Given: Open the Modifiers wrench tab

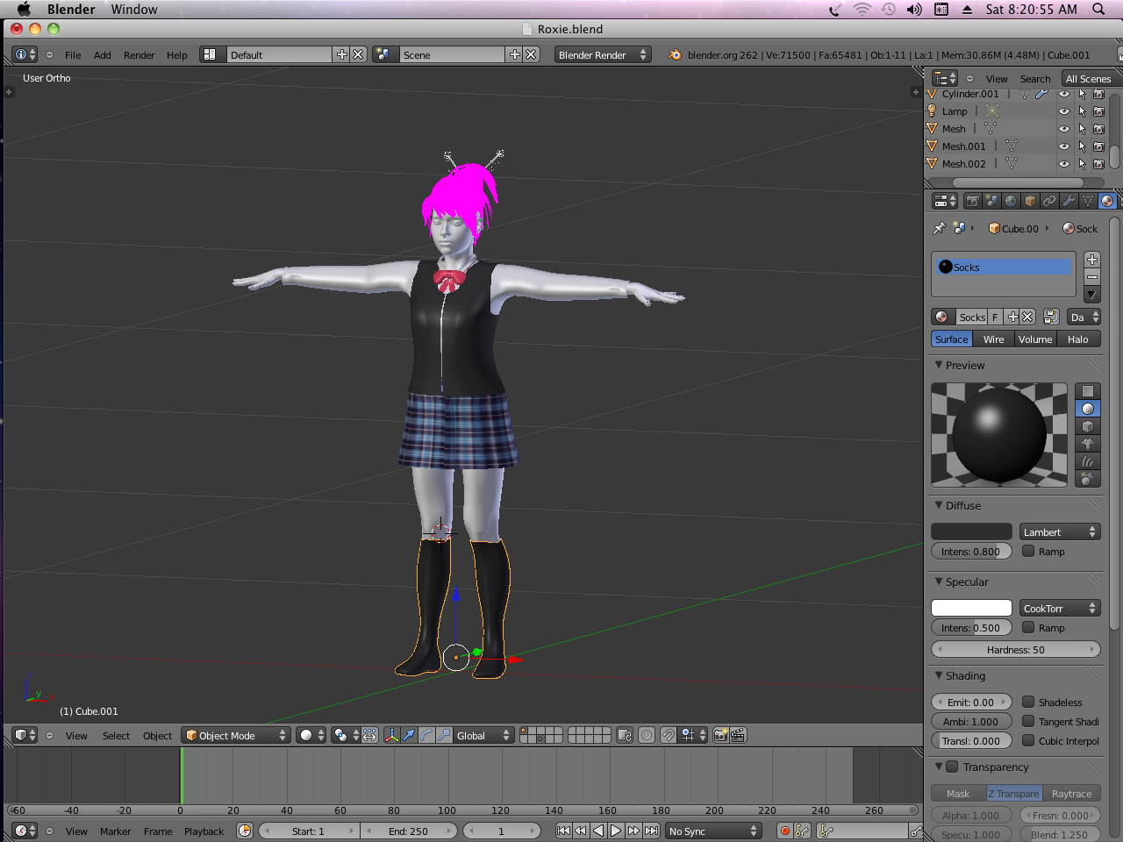Looking at the screenshot, I should click(1069, 201).
